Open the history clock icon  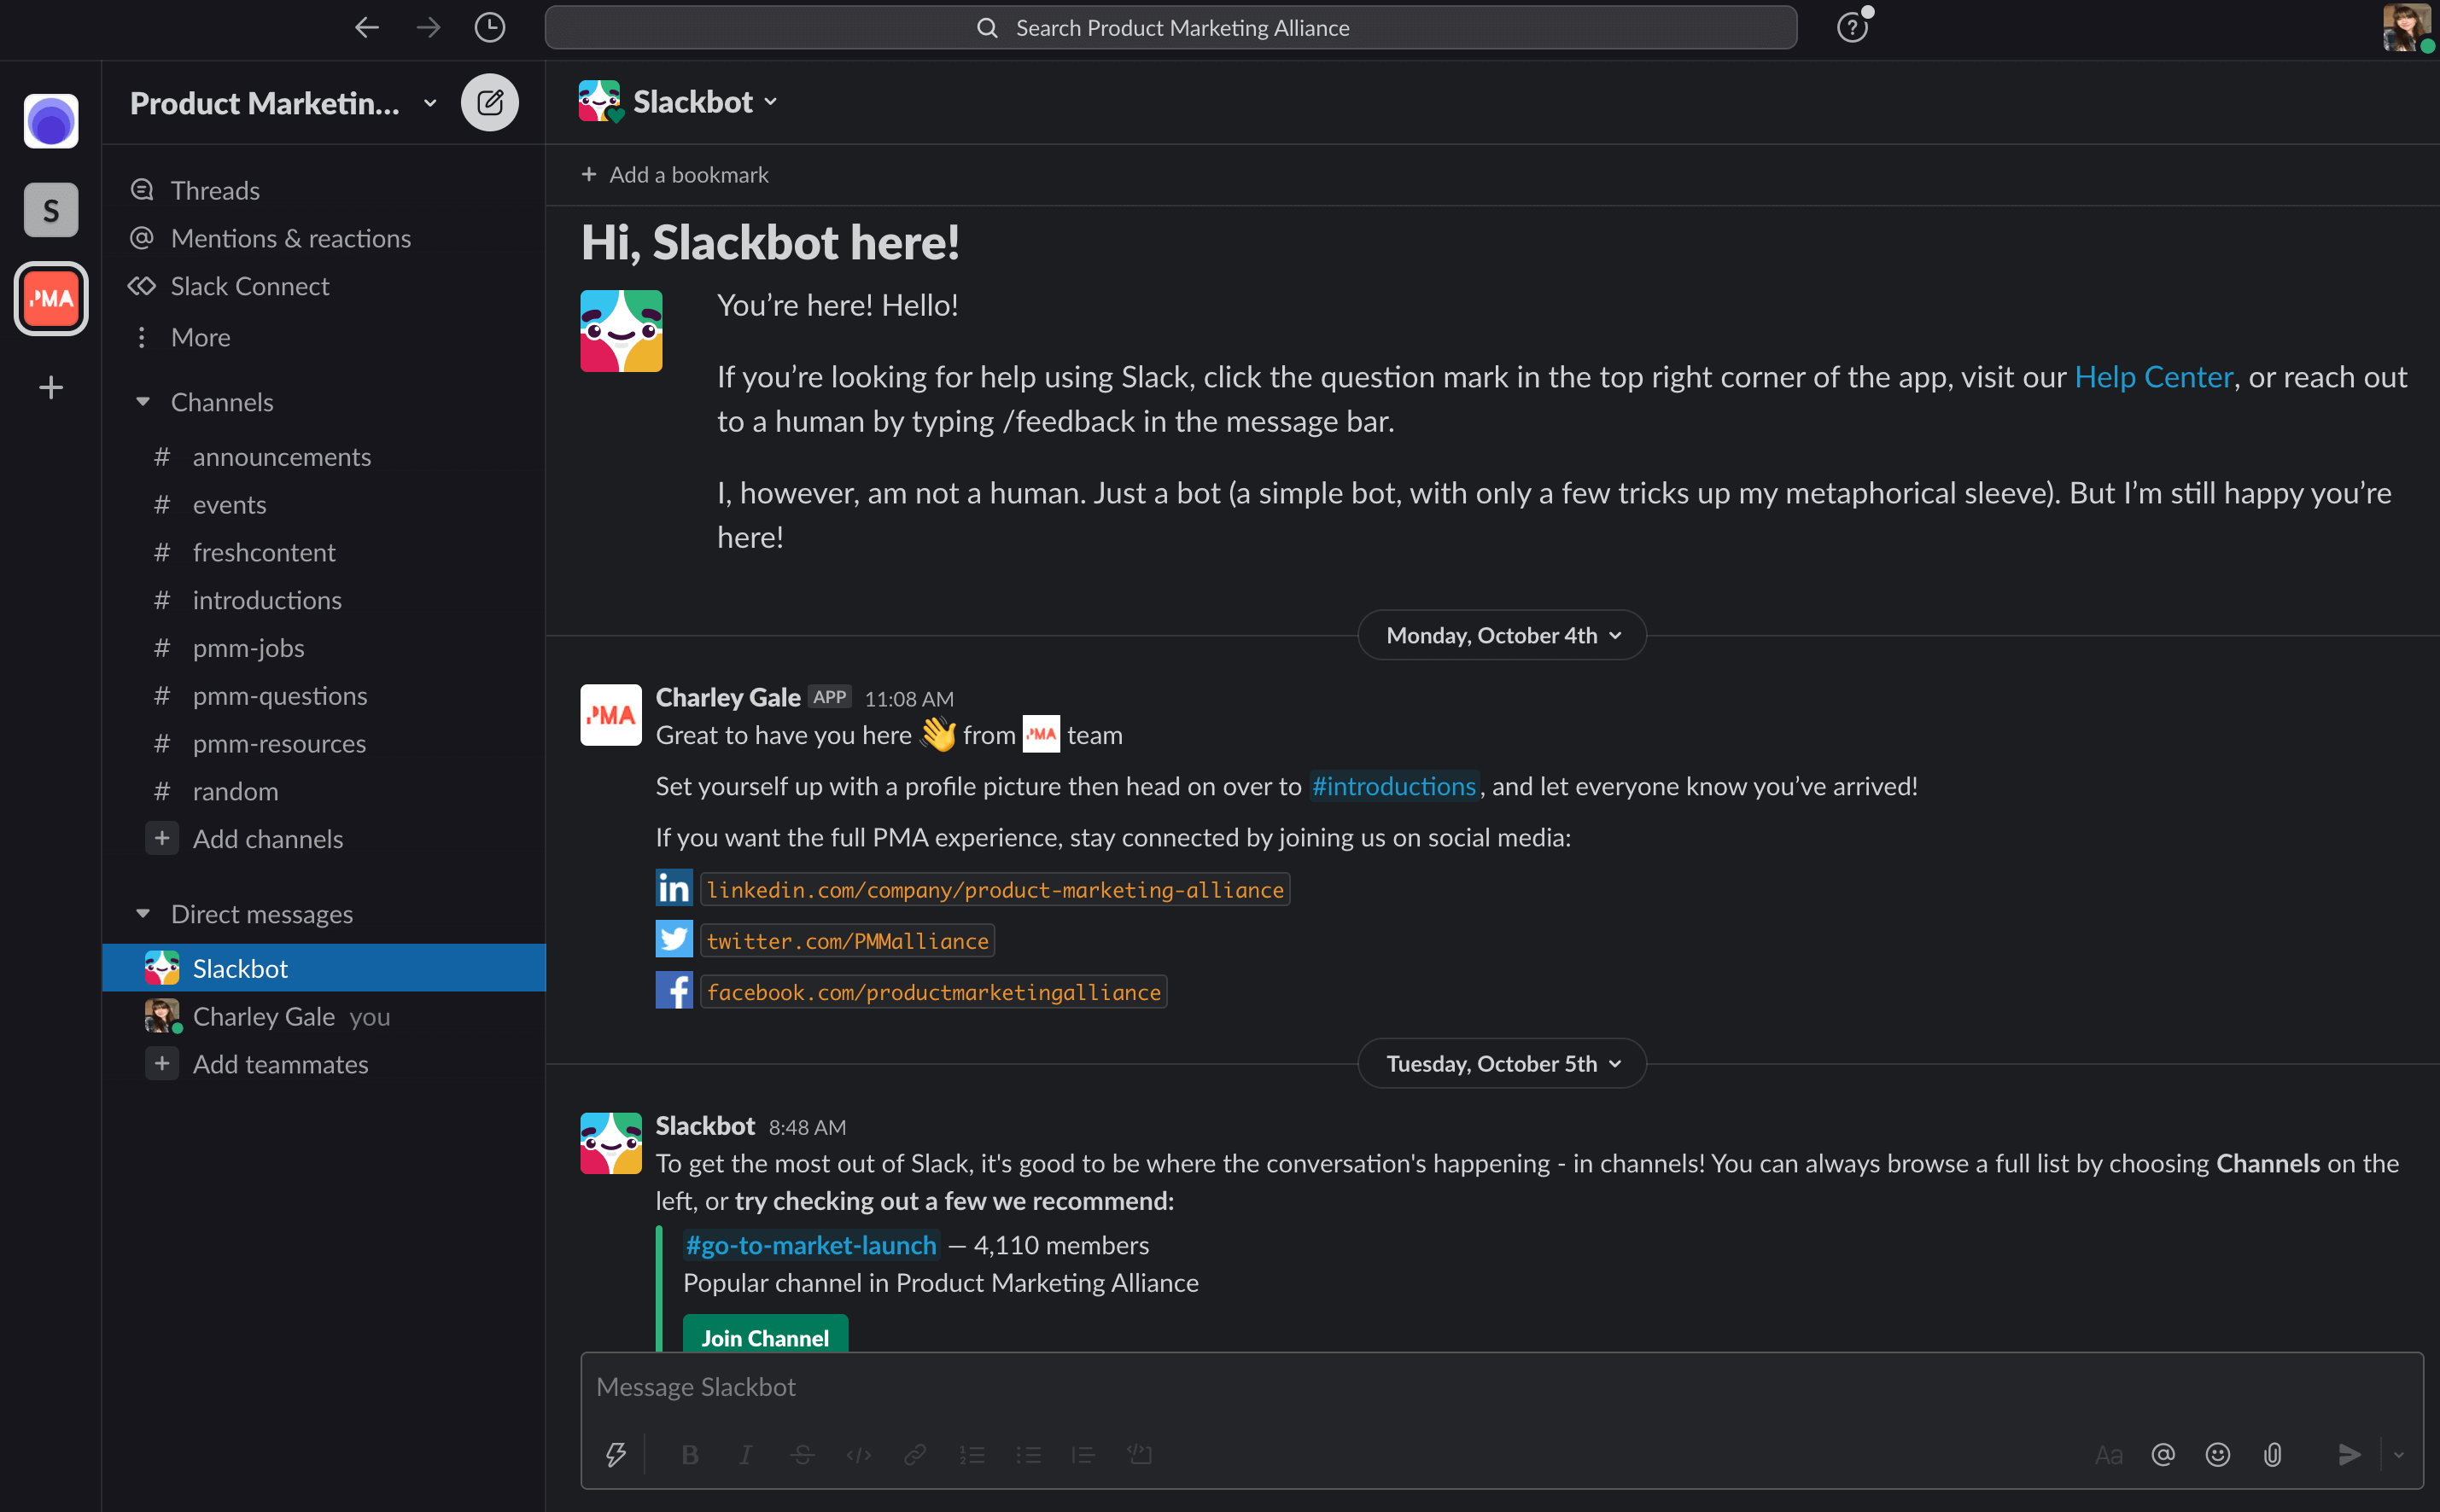tap(489, 27)
